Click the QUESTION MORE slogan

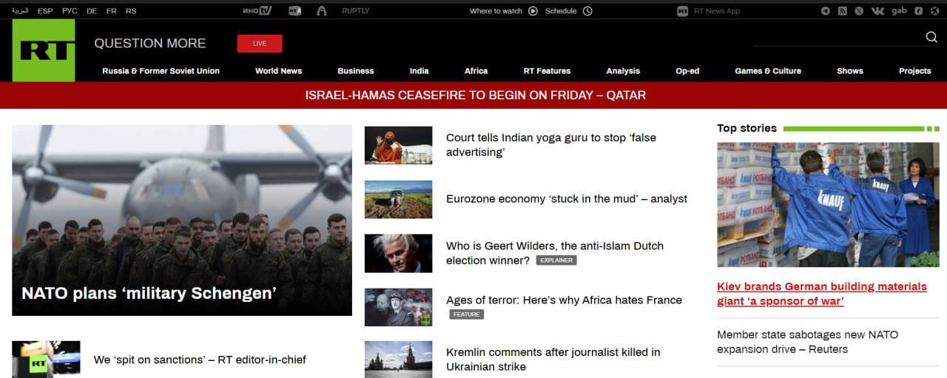click(150, 44)
